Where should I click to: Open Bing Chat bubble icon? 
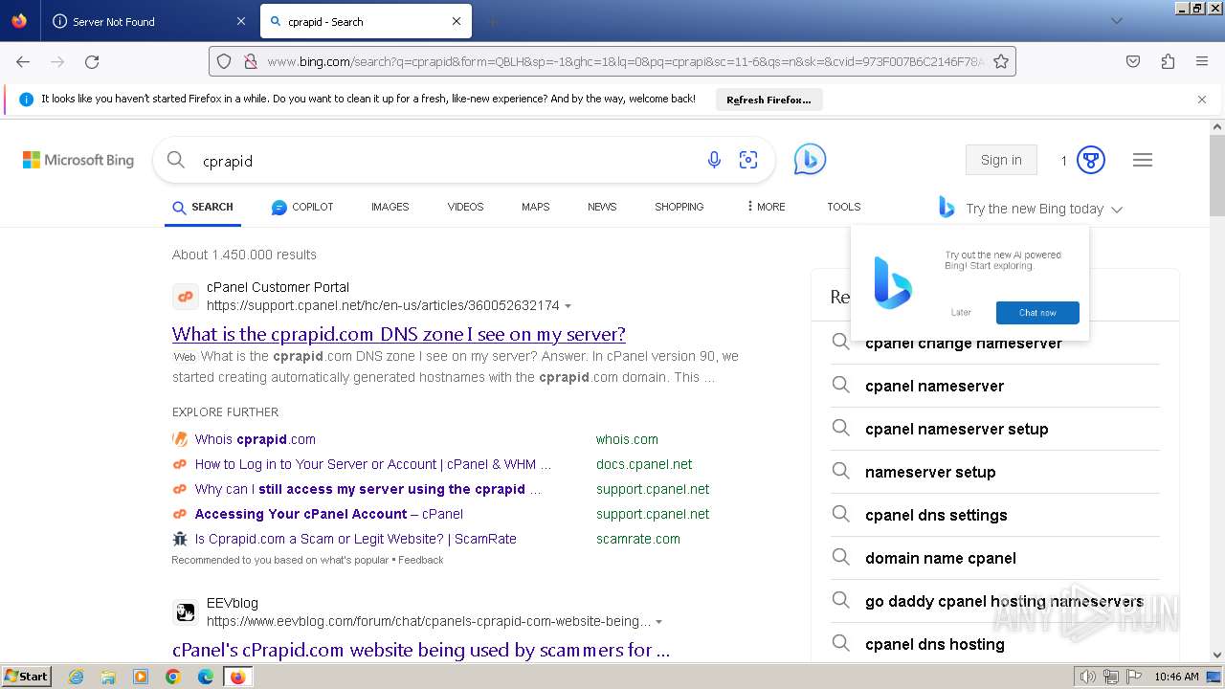tap(810, 160)
